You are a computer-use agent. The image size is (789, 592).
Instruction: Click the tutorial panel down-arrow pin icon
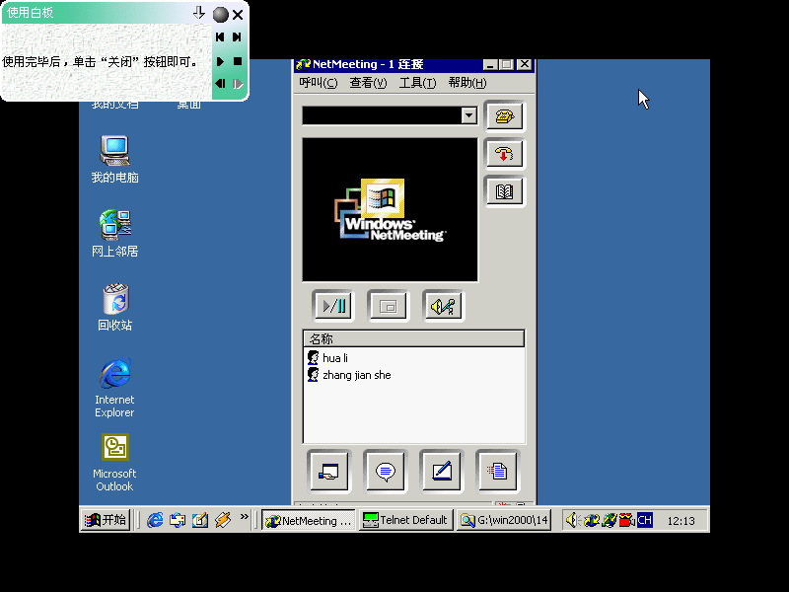(199, 13)
